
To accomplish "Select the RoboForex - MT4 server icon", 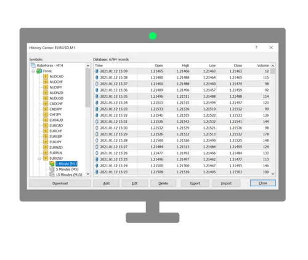I will [x=33, y=65].
